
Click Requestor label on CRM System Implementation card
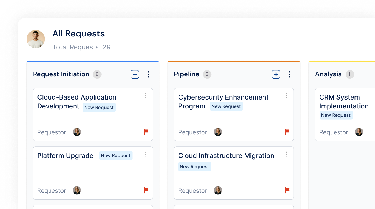tap(334, 132)
